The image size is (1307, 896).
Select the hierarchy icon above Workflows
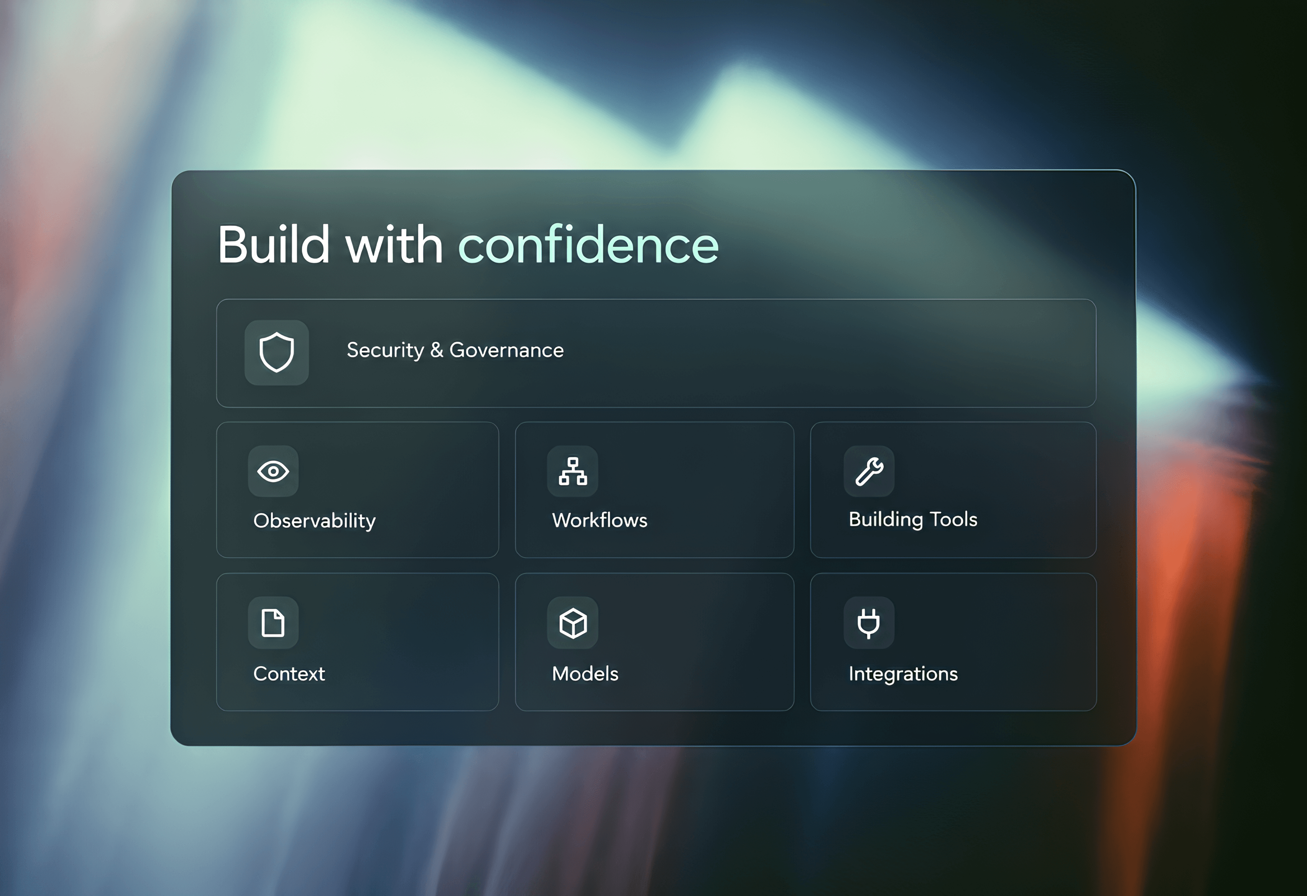coord(572,471)
